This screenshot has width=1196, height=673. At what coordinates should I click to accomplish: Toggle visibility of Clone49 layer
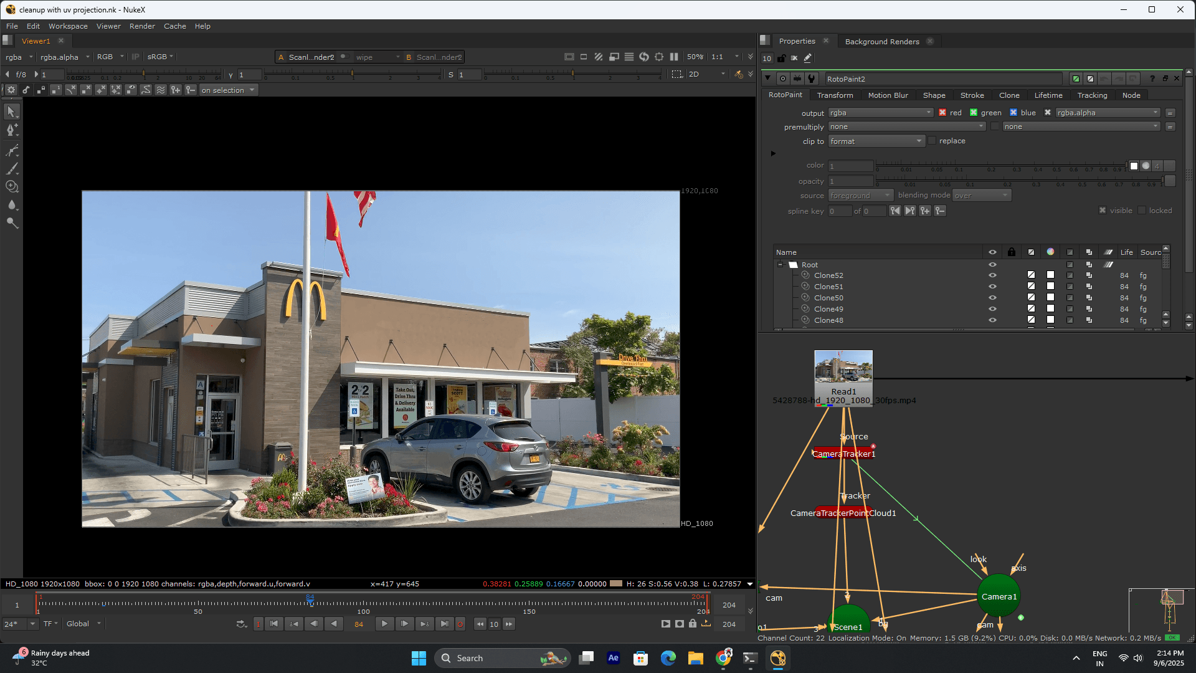click(x=992, y=309)
